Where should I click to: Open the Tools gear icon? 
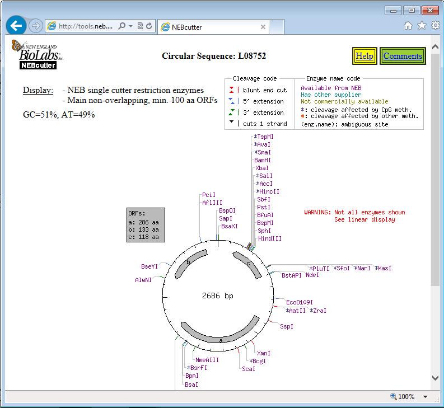click(x=435, y=26)
